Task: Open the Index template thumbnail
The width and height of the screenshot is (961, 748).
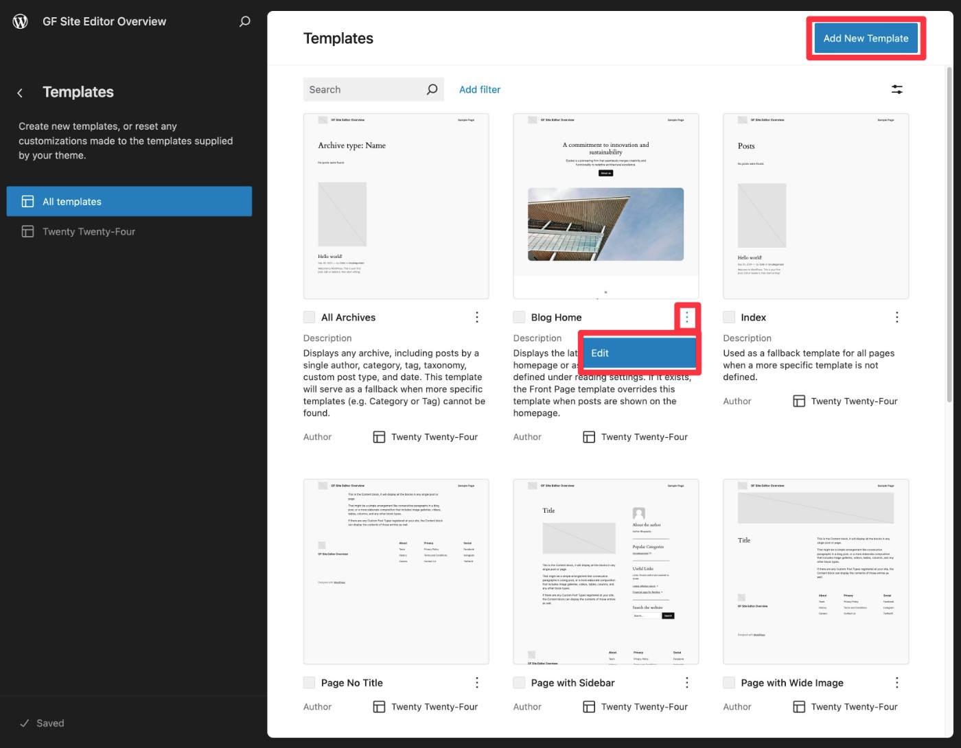Action: coord(816,207)
